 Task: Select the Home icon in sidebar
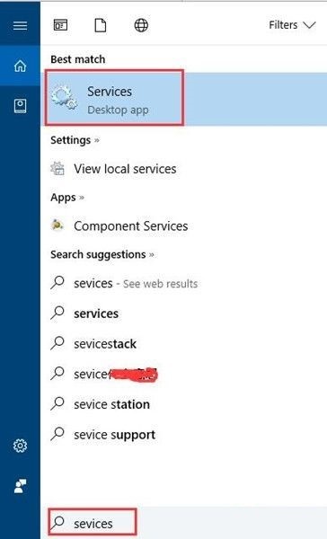tap(20, 66)
